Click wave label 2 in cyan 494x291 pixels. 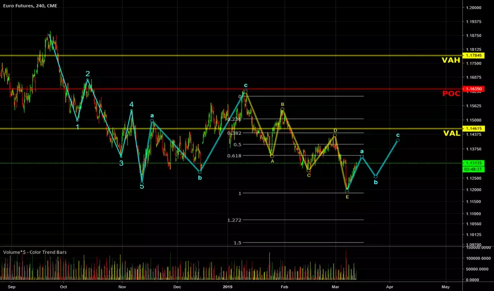(87, 74)
